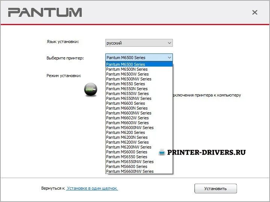Click the USB connection mode icon
270x202 pixels.
coord(91,89)
